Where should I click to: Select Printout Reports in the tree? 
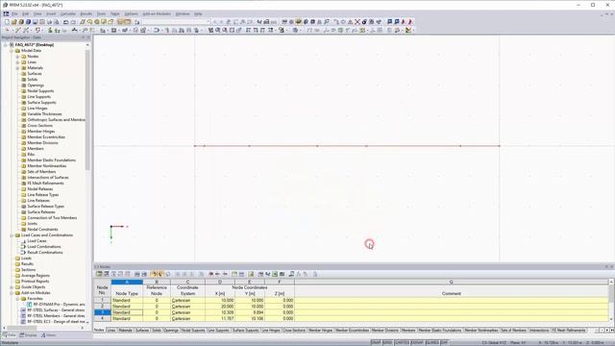pos(35,282)
